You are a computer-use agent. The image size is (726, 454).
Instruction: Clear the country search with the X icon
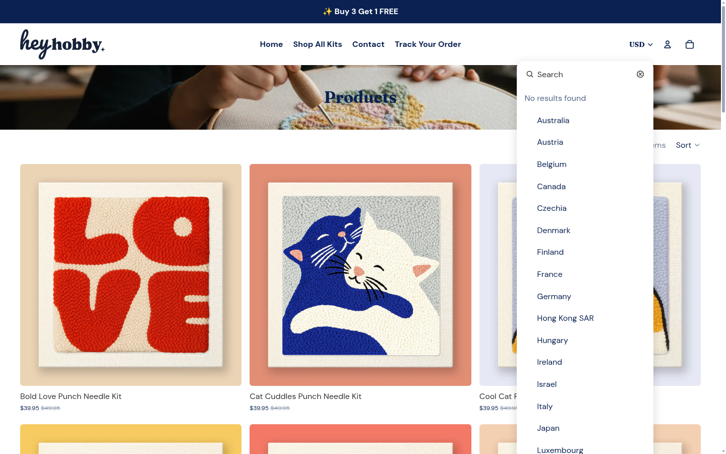[x=640, y=74]
